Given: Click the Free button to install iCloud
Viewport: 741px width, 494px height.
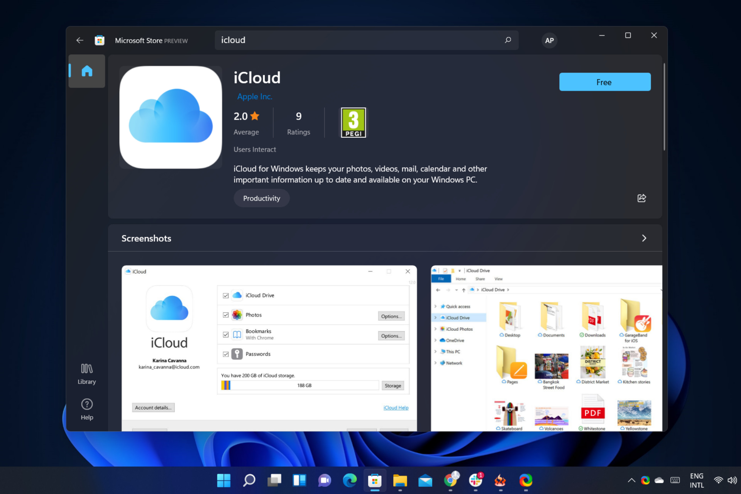Looking at the screenshot, I should 605,82.
